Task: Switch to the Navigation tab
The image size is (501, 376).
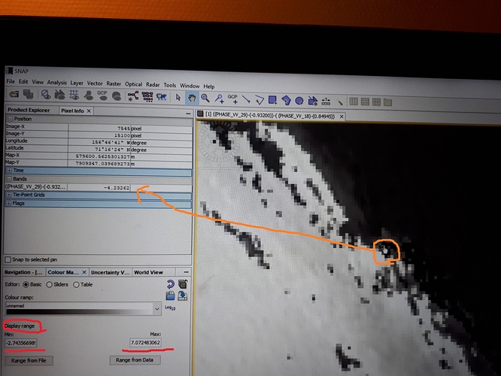Action: pyautogui.click(x=23, y=272)
